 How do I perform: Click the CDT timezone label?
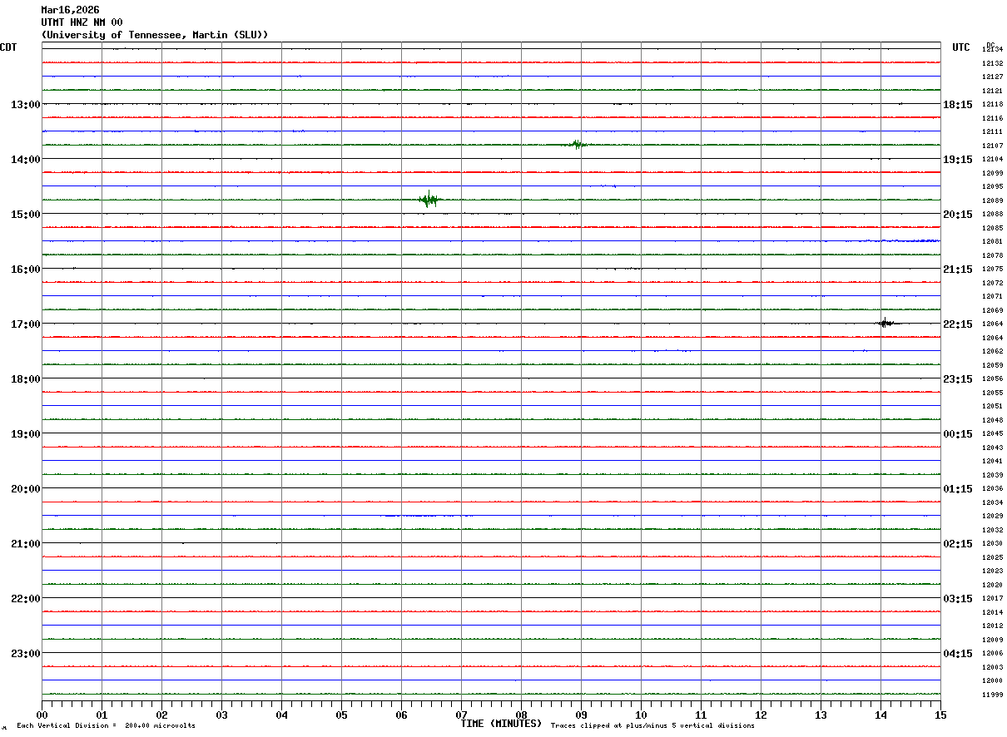coord(8,47)
